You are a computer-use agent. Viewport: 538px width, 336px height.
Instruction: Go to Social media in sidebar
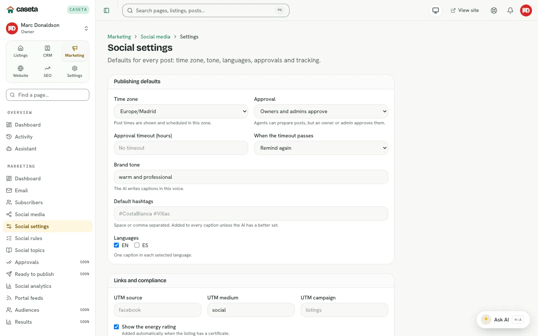(47, 214)
